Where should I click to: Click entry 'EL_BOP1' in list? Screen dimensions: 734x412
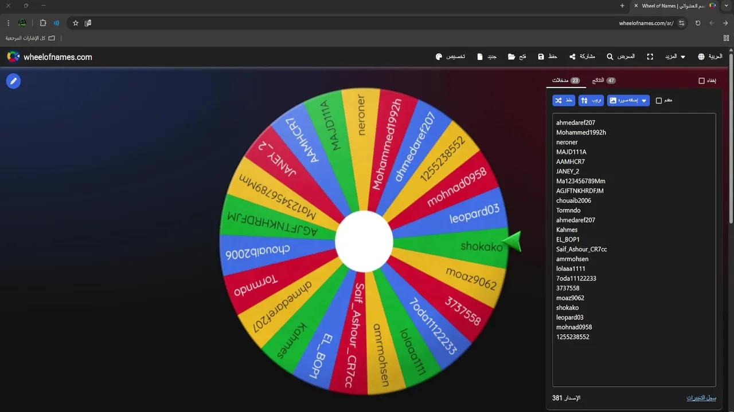tap(568, 240)
